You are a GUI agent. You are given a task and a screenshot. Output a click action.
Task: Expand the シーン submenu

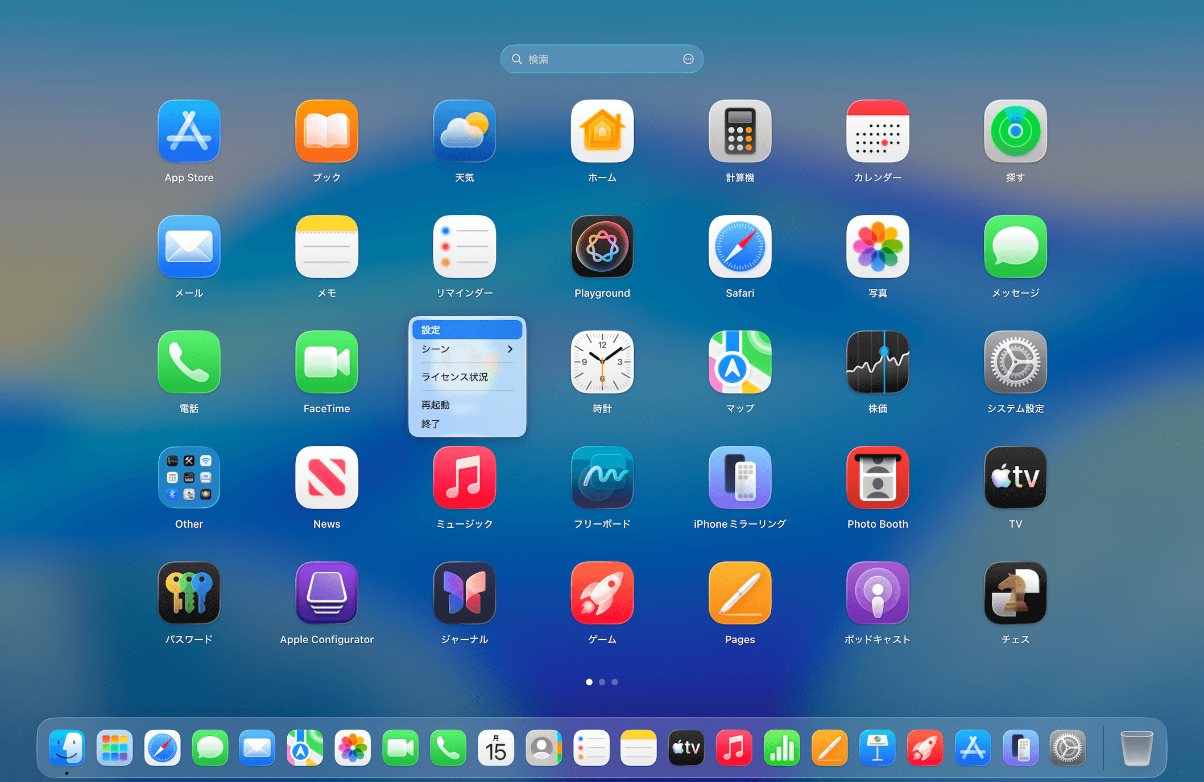pos(467,349)
